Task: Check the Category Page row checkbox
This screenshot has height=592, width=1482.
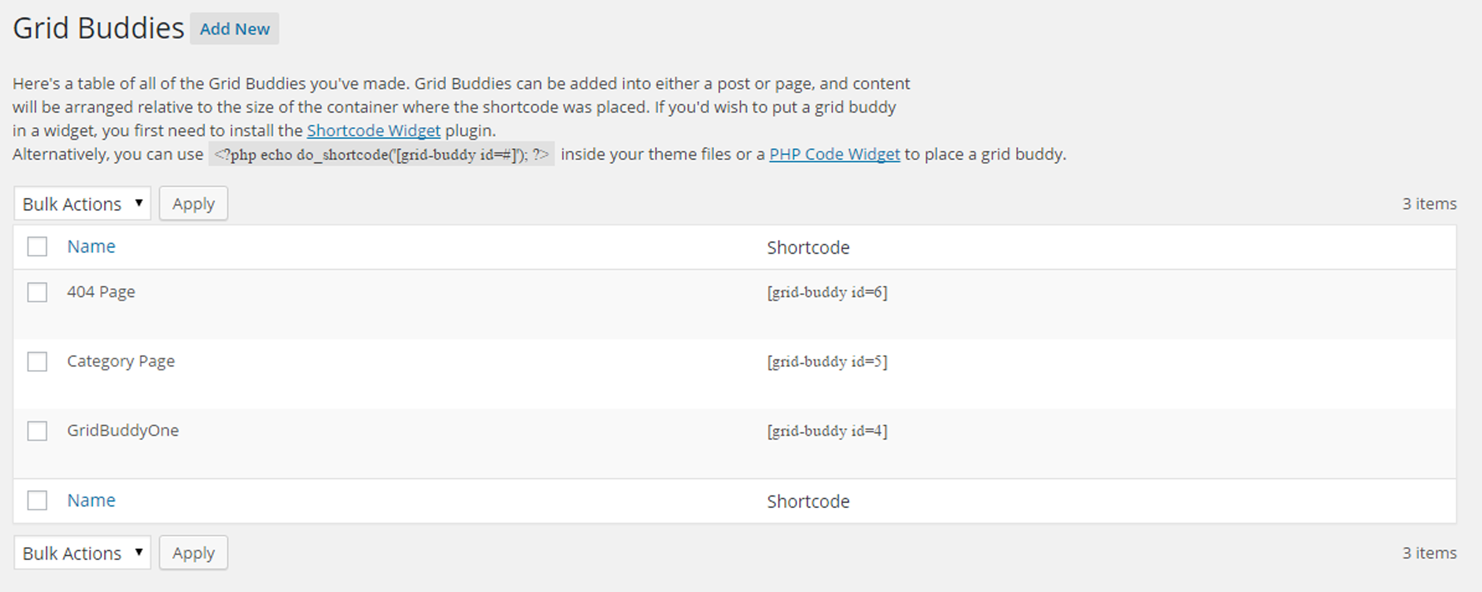Action: (38, 362)
